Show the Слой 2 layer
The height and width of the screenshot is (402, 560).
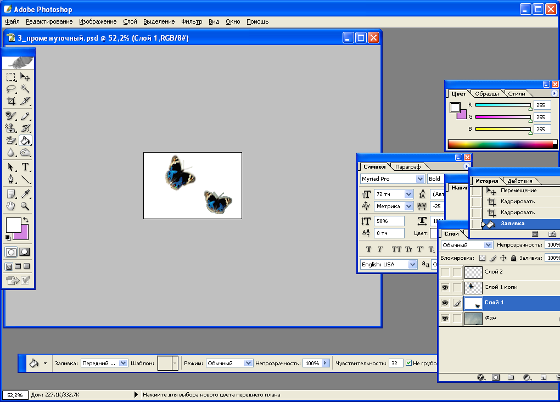click(445, 272)
